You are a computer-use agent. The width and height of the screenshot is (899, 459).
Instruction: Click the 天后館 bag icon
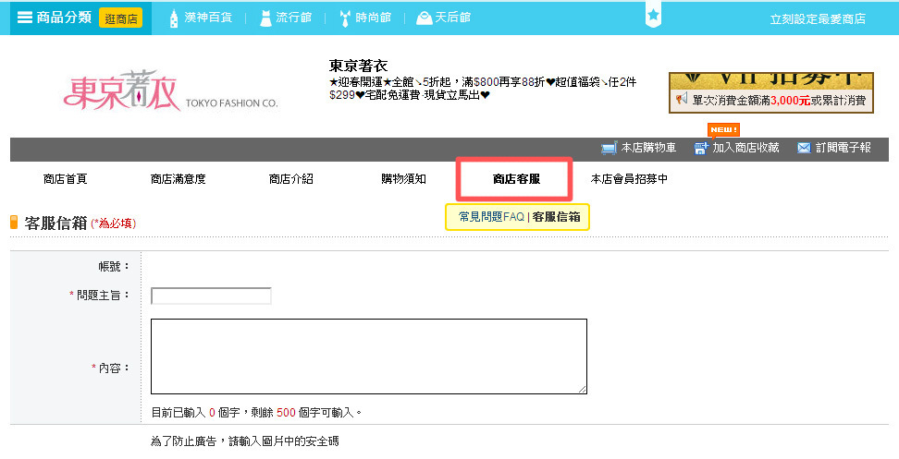coord(424,18)
